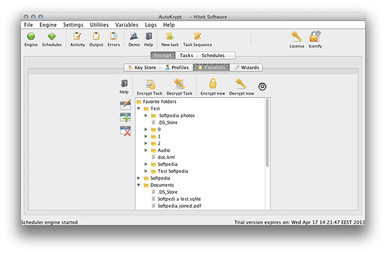This screenshot has width=386, height=254.
Task: Click the round target refresh icon
Action: [x=262, y=87]
